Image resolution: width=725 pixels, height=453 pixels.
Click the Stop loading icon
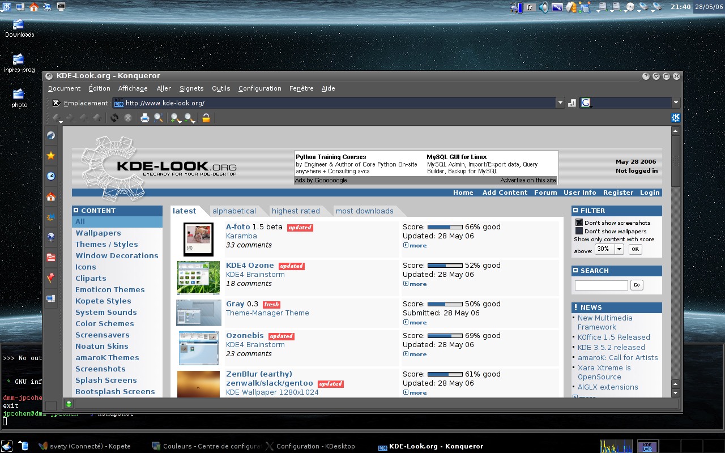pyautogui.click(x=128, y=118)
